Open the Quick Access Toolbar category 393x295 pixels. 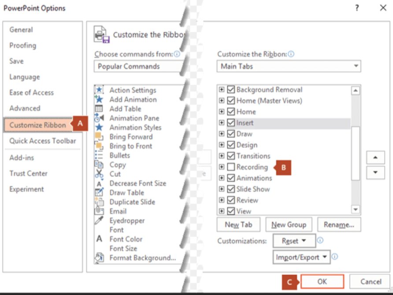pyautogui.click(x=43, y=141)
